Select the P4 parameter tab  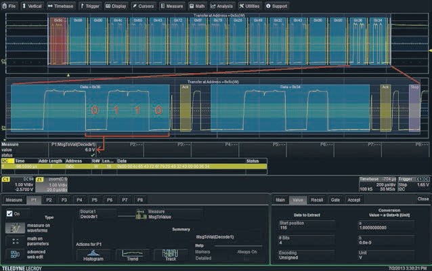(x=79, y=200)
